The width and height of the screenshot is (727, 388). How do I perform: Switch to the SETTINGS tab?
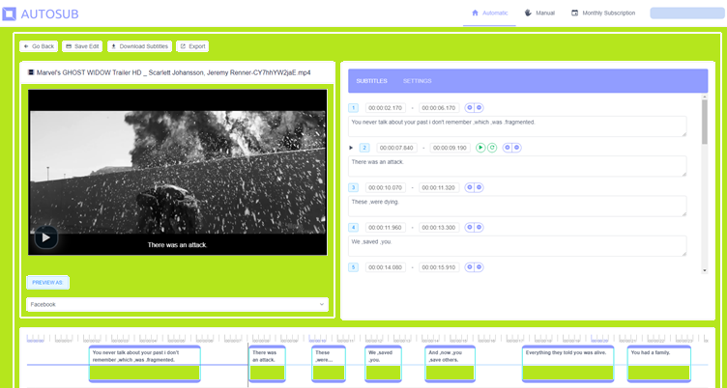pyautogui.click(x=417, y=81)
